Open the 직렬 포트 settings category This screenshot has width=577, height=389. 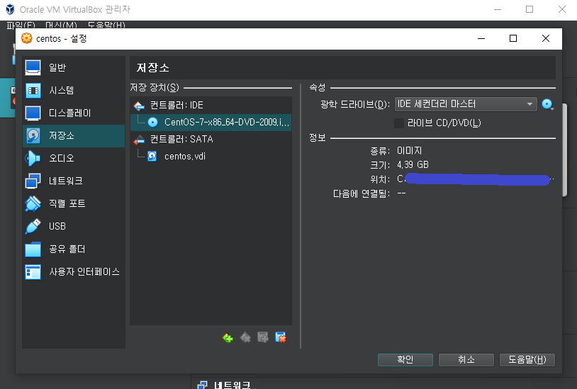[x=74, y=203]
